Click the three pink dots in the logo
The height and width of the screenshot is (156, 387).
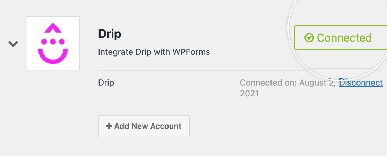click(53, 42)
